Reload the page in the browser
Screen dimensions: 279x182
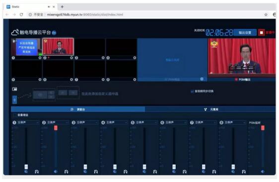point(21,14)
